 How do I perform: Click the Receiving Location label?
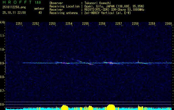tap(64, 6)
